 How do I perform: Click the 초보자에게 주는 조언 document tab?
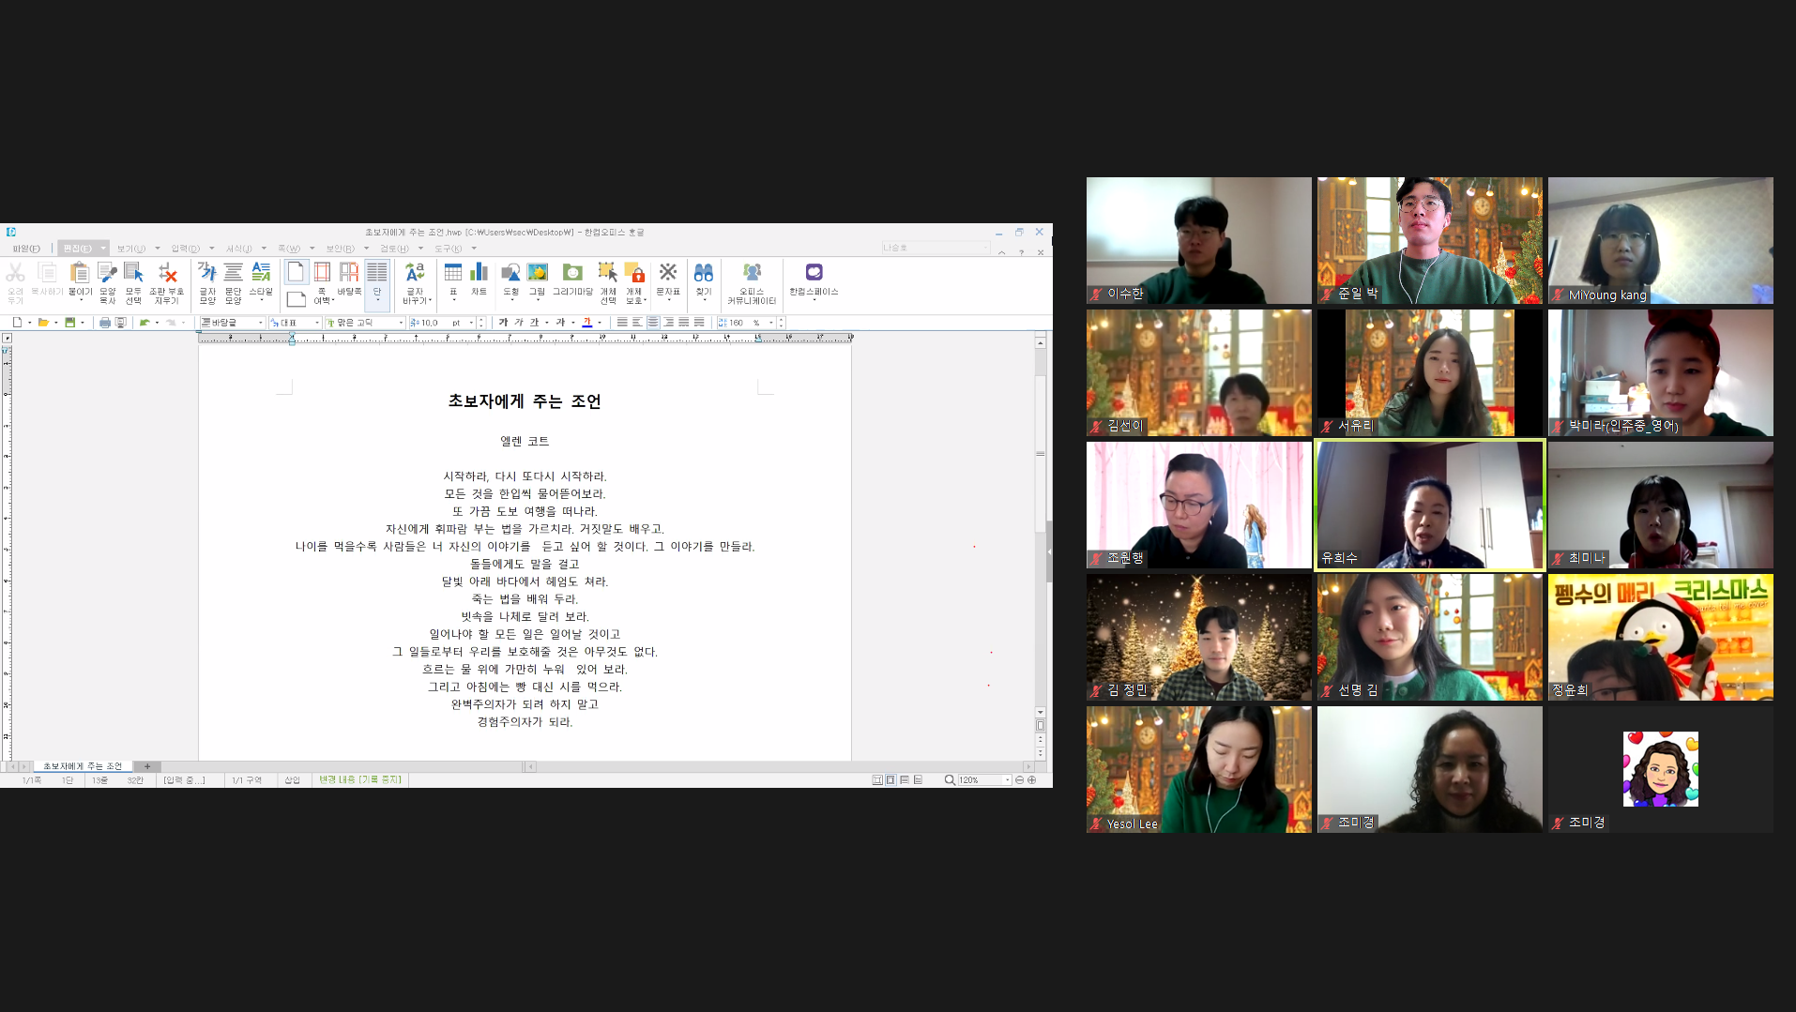[83, 766]
